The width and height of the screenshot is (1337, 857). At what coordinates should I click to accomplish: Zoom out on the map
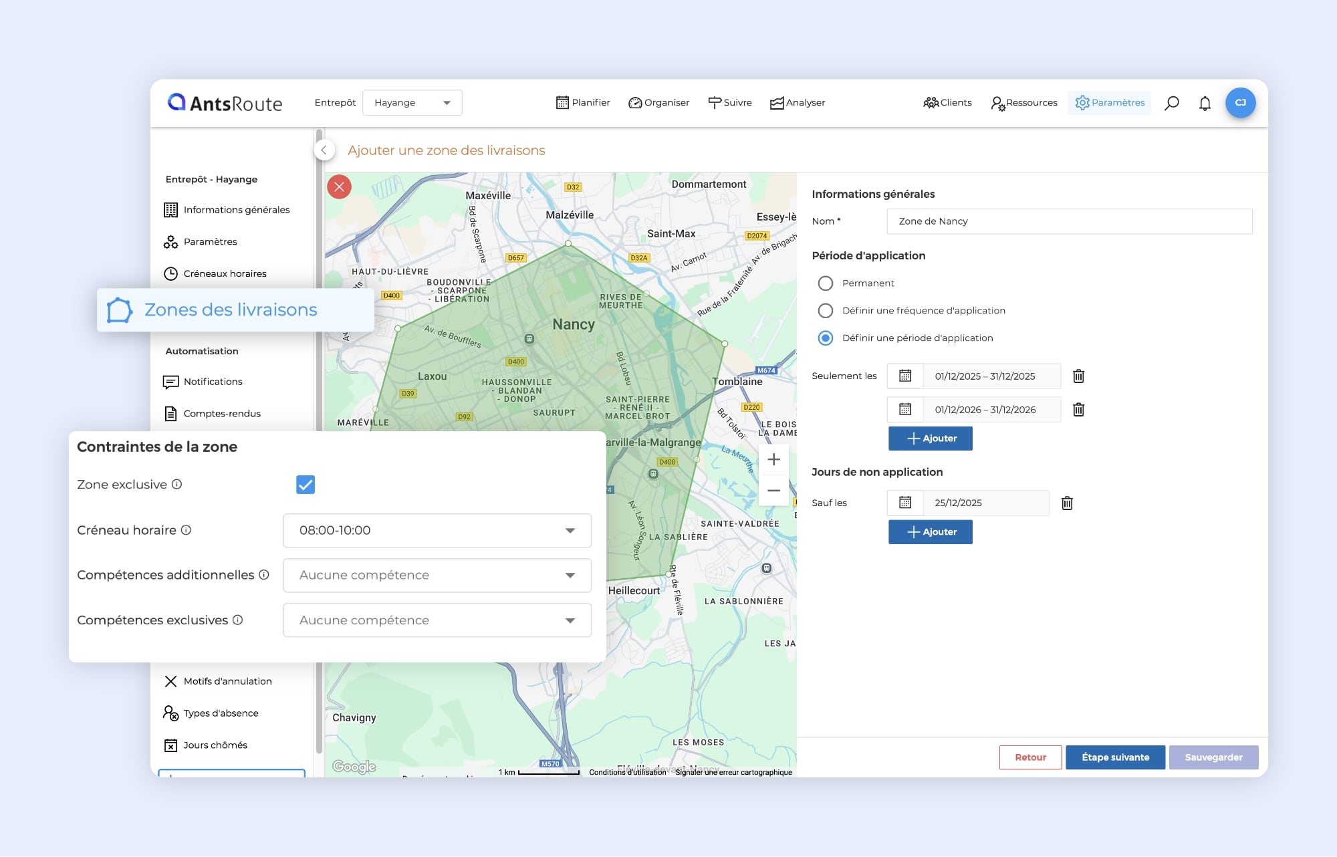click(x=773, y=491)
